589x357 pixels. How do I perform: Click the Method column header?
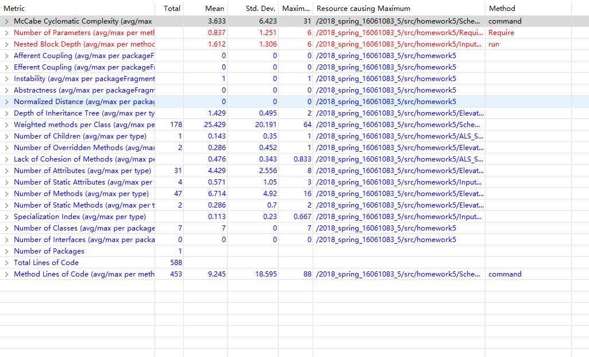click(x=528, y=8)
